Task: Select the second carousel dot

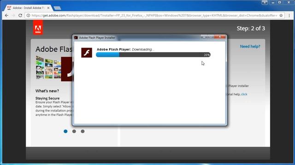Action: (x=74, y=132)
